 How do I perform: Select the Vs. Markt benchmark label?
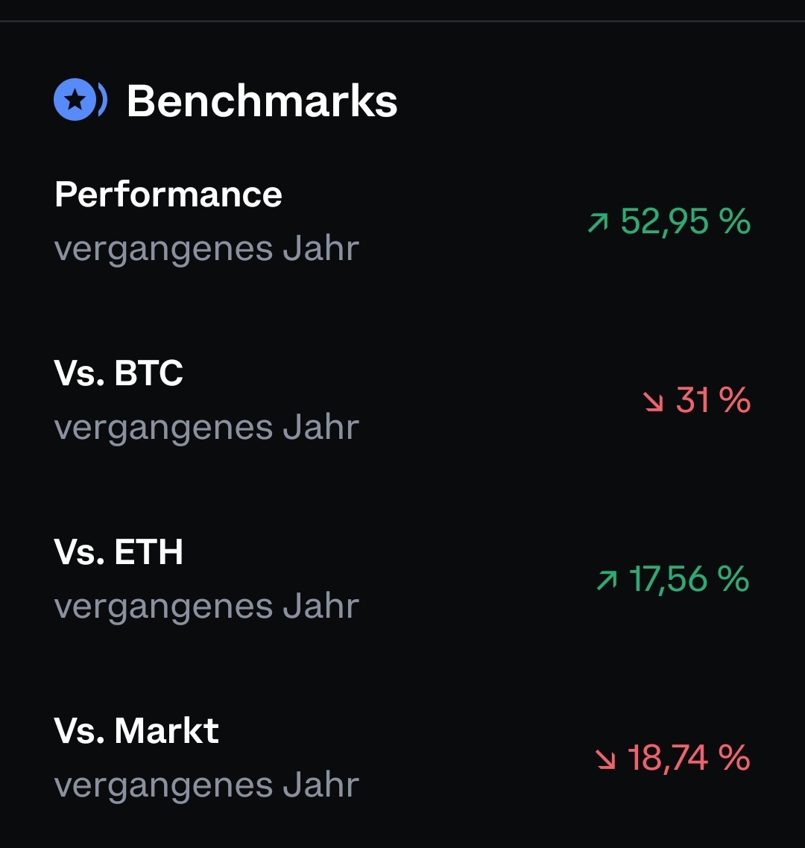pyautogui.click(x=136, y=731)
